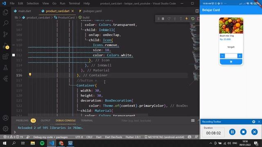The width and height of the screenshot is (262, 147).
Task: Open the Explorer view in activity bar
Action: 5,12
